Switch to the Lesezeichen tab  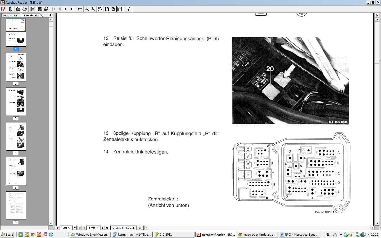pyautogui.click(x=10, y=15)
